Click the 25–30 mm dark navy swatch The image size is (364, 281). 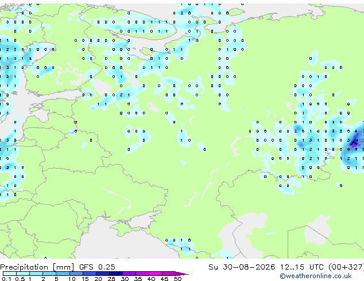click(x=115, y=274)
